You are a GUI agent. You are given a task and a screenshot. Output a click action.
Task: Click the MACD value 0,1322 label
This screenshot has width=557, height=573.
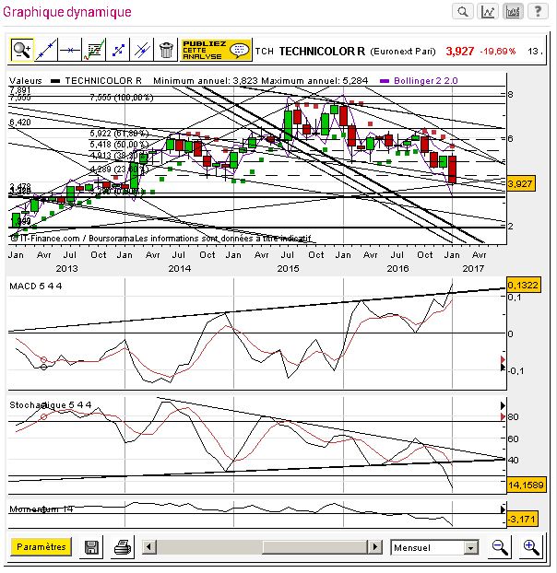524,285
